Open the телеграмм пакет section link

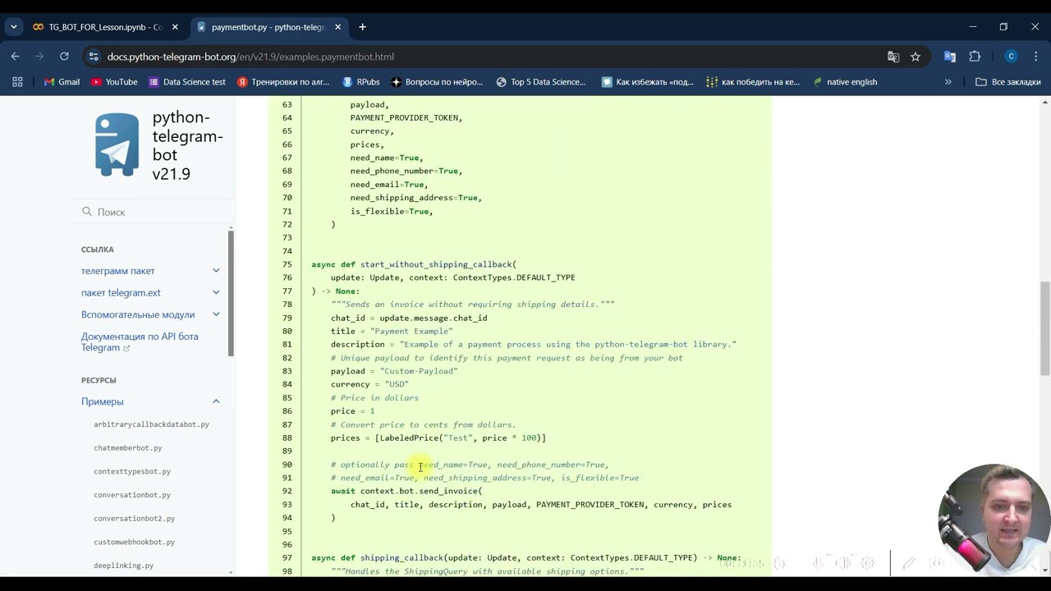(117, 271)
